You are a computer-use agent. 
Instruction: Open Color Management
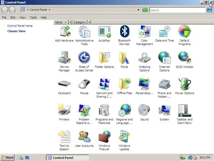click(144, 35)
